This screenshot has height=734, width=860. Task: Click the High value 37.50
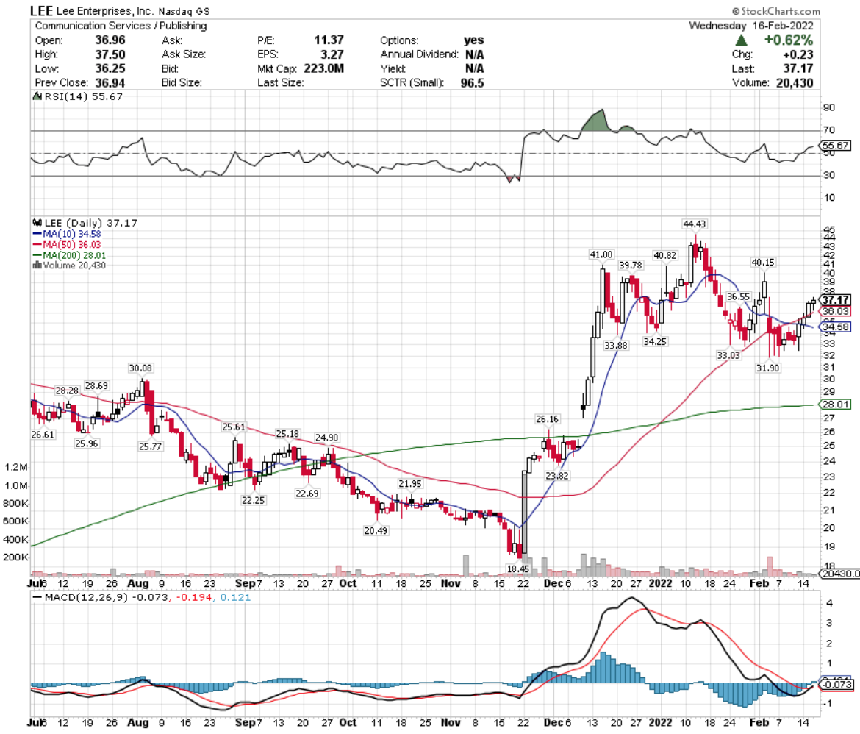[x=110, y=54]
